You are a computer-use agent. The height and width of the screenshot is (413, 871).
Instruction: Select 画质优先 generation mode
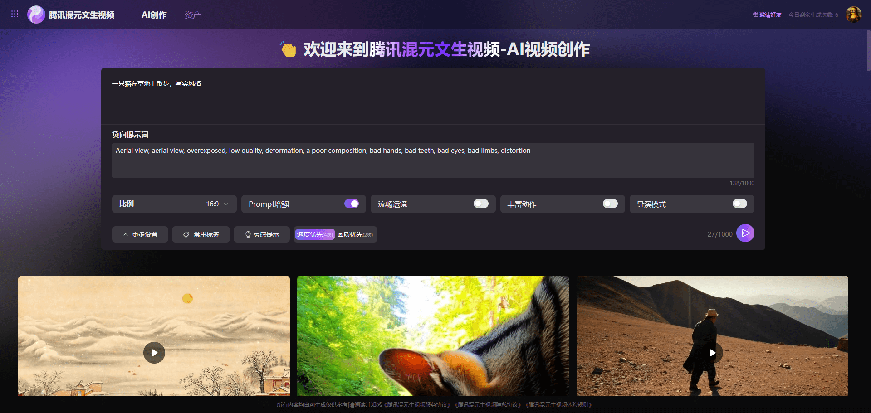point(355,234)
